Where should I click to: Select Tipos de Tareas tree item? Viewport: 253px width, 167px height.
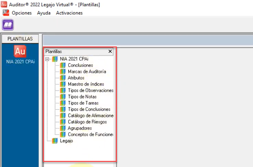tap(83, 103)
